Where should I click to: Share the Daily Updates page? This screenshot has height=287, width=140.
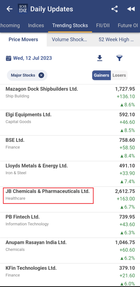point(115,9)
